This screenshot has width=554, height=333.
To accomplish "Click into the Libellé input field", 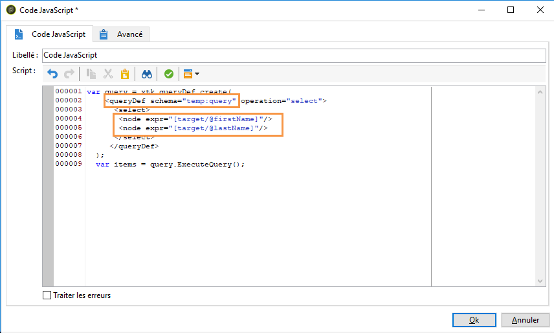I will pos(294,55).
